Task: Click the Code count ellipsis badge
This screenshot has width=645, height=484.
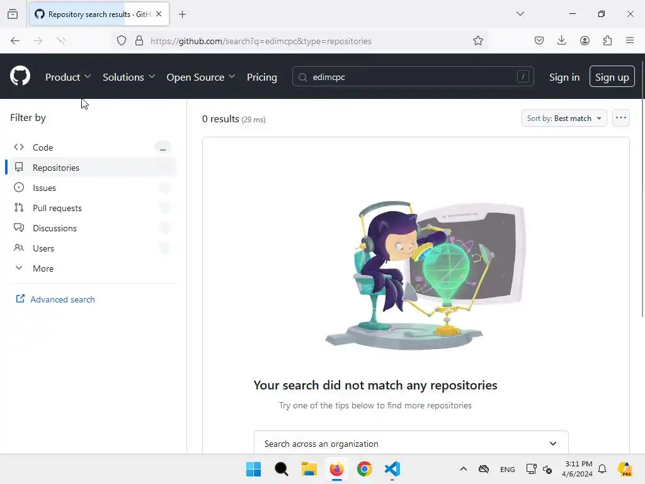Action: [x=163, y=147]
